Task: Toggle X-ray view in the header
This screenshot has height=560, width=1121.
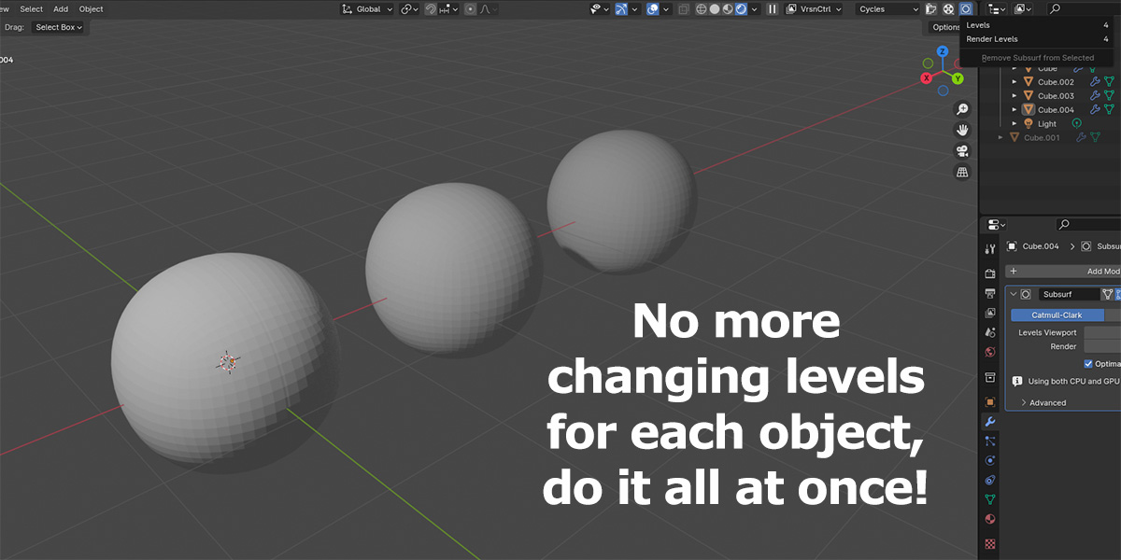Action: pos(684,9)
